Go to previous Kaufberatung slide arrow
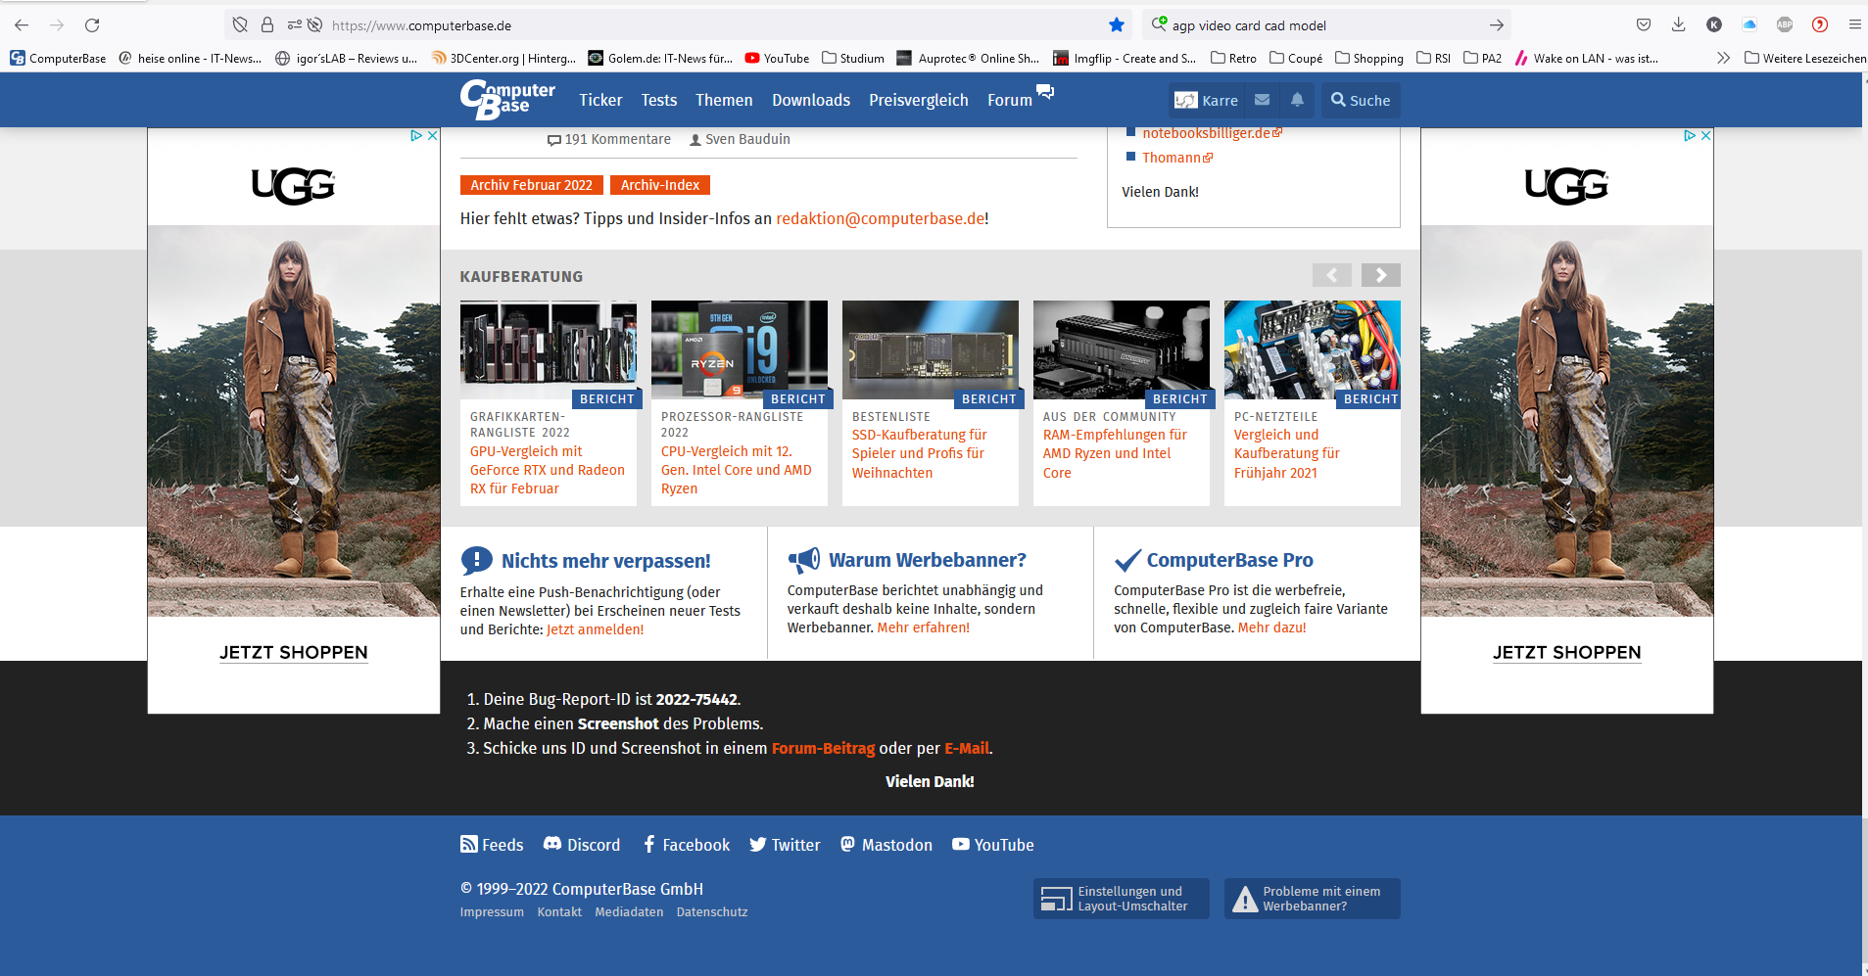The width and height of the screenshot is (1868, 976). coord(1332,275)
